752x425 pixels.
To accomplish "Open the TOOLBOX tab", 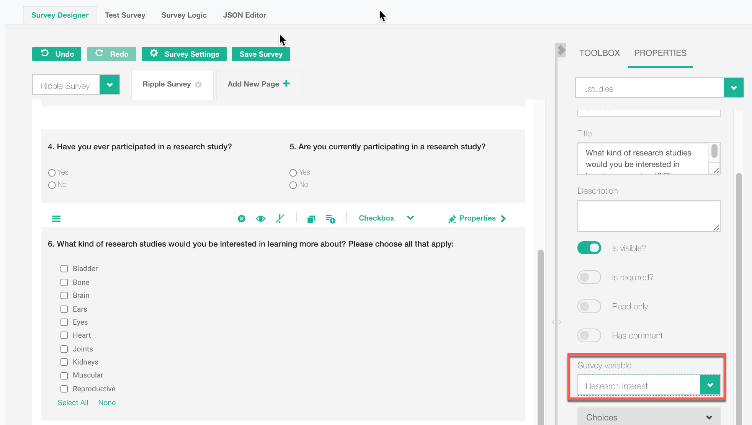I will [599, 53].
